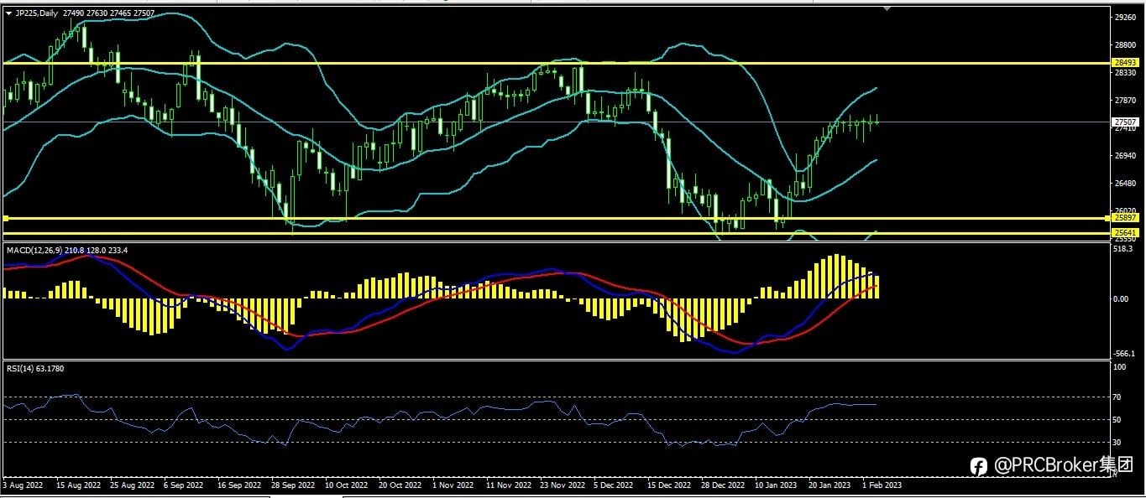
Task: Click the 3 Aug 2022 date on the timeline
Action: tap(24, 485)
